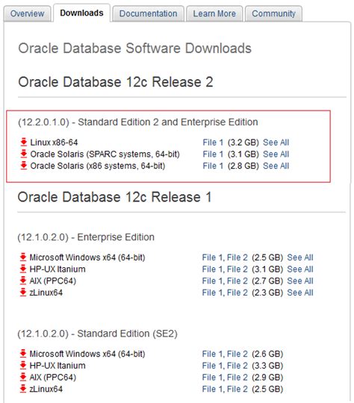Click download icon for SE2 zLinux64
The image size is (354, 403).
click(x=23, y=389)
